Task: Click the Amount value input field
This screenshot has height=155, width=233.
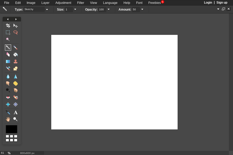Action: [x=136, y=10]
